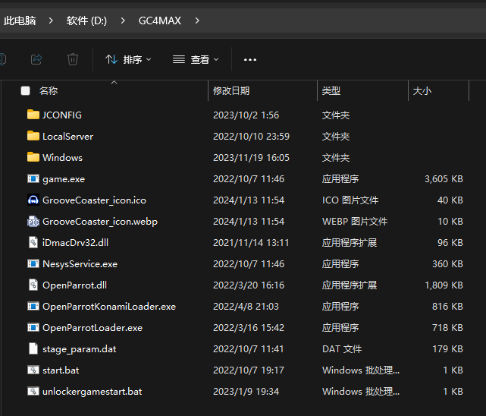Image resolution: width=486 pixels, height=416 pixels.
Task: Click GC4MAX in address bar
Action: 160,20
